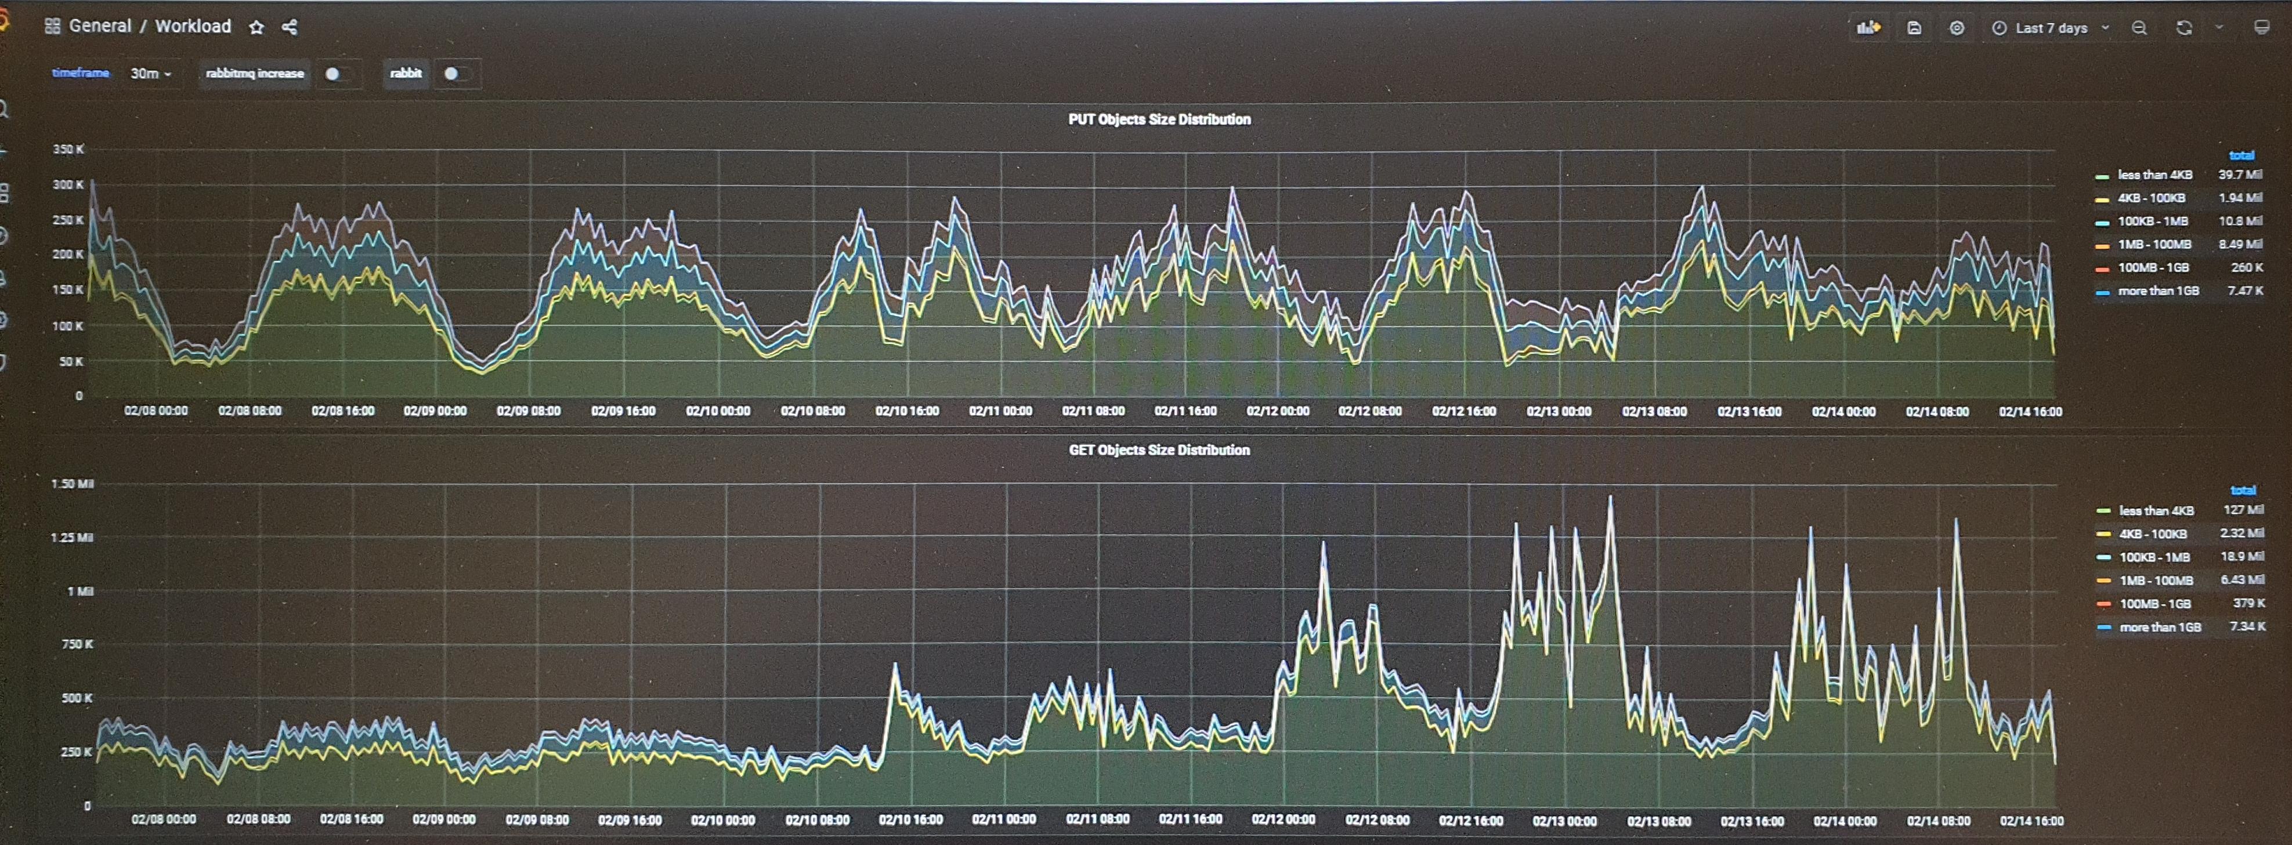Expand the refresh interval dropdown arrow
Viewport: 2292px width, 845px height.
[2219, 28]
